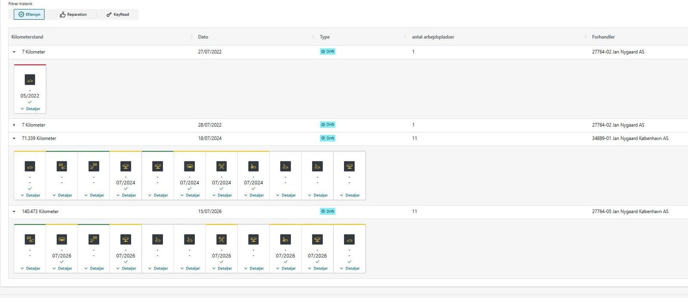The image size is (688, 298).
Task: Expand the 7 Kilometer row dated 28/07/2022
Action: tap(14, 125)
